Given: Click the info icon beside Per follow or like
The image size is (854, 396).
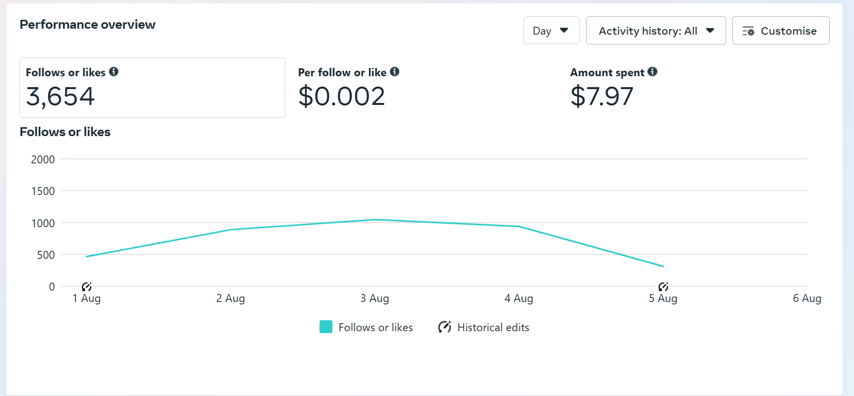Looking at the screenshot, I should 394,72.
